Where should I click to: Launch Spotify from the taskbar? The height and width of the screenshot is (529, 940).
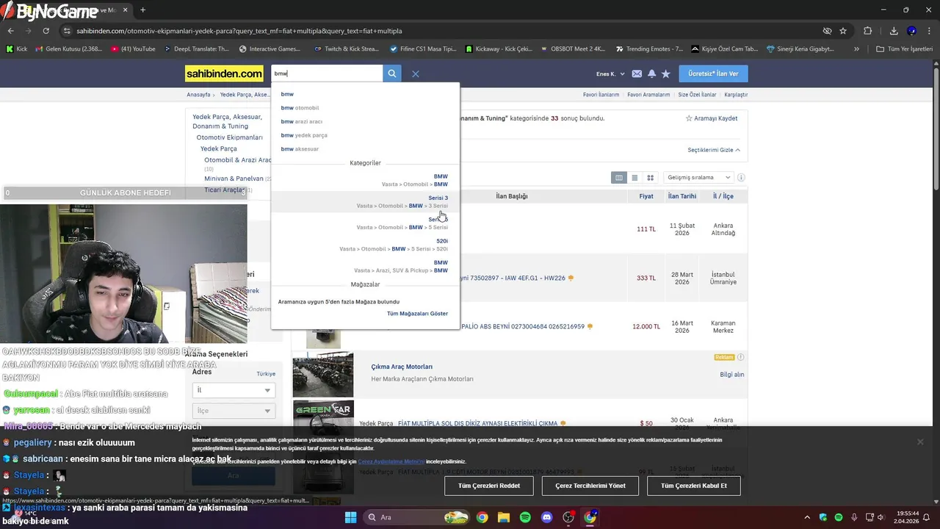(x=525, y=517)
